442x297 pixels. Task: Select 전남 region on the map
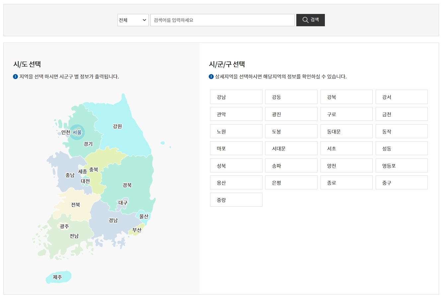click(74, 236)
